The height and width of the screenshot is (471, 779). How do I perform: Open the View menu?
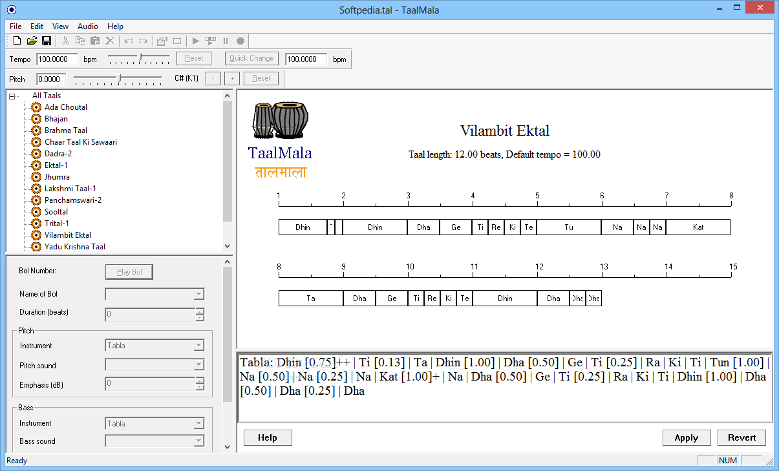pyautogui.click(x=61, y=26)
